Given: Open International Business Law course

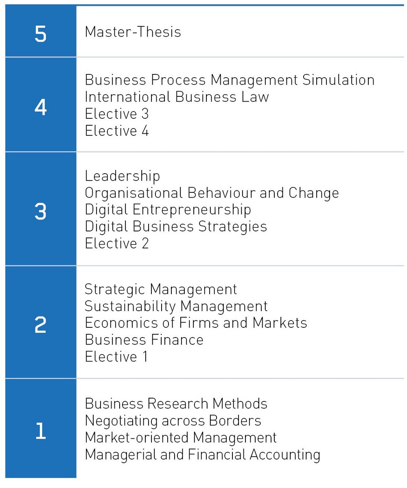Looking at the screenshot, I should tap(177, 97).
